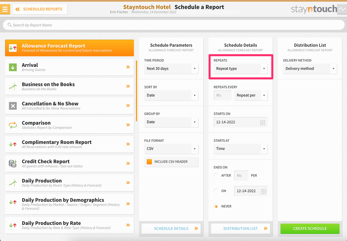Select the Never radio button
The image size is (347, 241).
[216, 206]
